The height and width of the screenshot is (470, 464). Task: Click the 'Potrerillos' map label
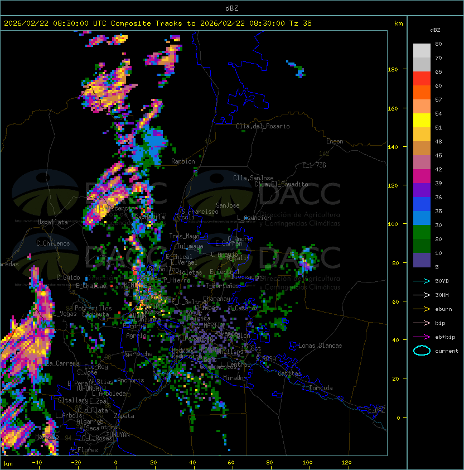point(93,308)
